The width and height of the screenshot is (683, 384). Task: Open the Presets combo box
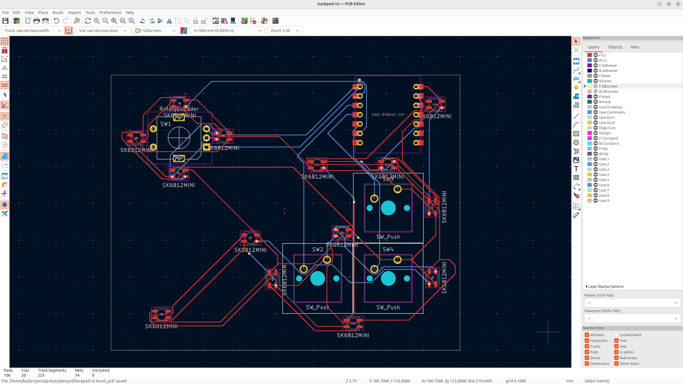point(632,303)
